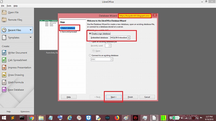The width and height of the screenshot is (216, 121).
Task: Click the Open File folder icon
Action: click(4, 12)
